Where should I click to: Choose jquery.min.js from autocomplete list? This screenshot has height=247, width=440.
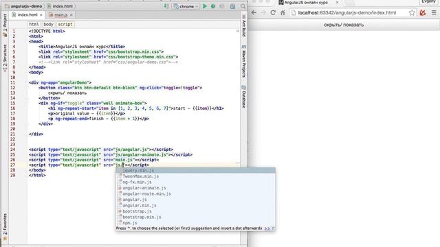pyautogui.click(x=195, y=170)
